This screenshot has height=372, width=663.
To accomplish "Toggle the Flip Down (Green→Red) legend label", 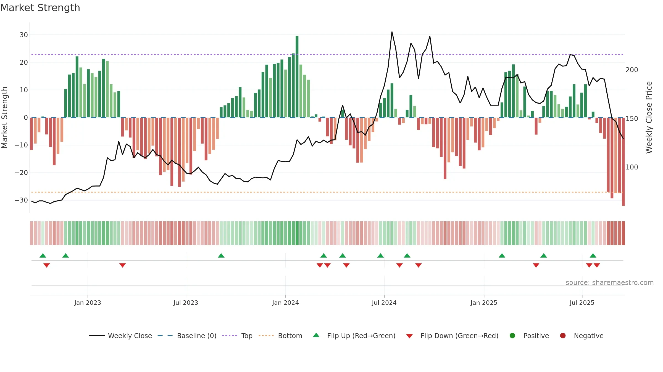I will pos(459,336).
